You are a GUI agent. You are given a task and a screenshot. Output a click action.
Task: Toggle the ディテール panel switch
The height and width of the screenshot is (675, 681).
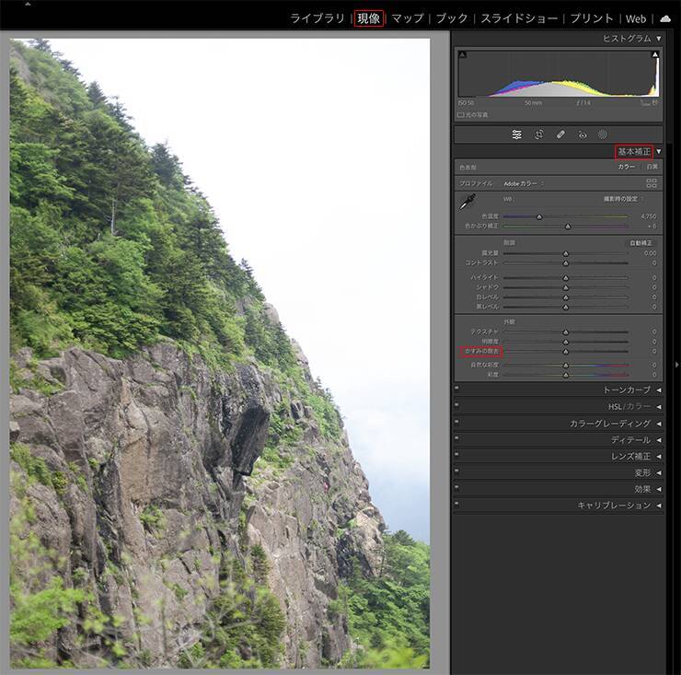click(x=456, y=437)
